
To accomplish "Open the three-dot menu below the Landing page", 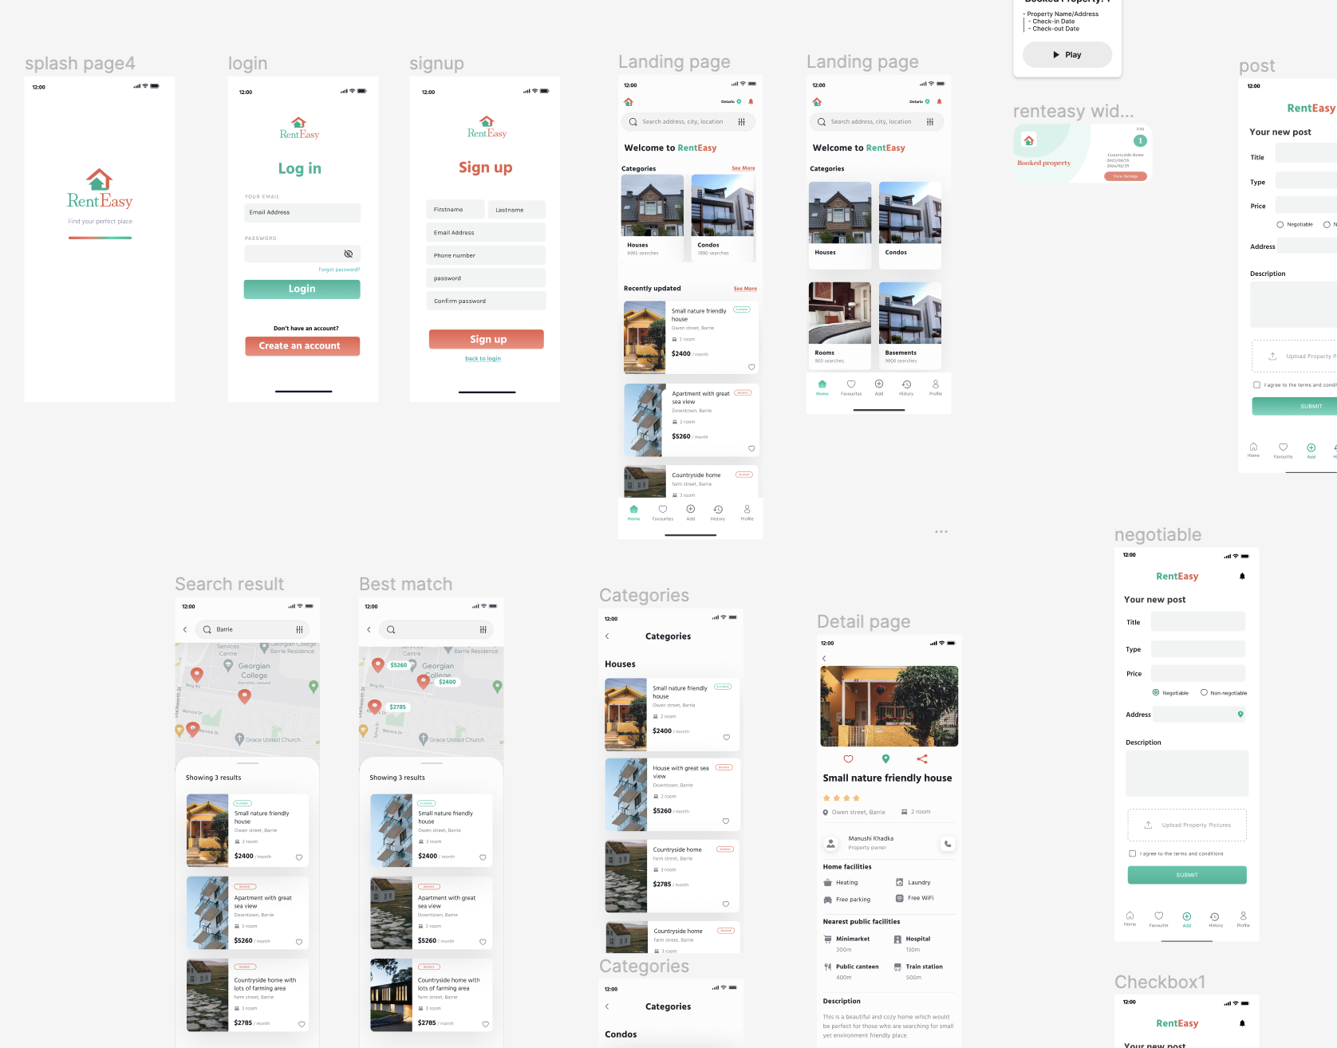I will (x=941, y=531).
